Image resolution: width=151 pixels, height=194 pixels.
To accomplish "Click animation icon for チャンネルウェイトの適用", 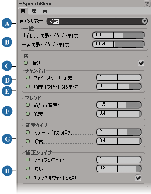I will [x=28, y=178].
